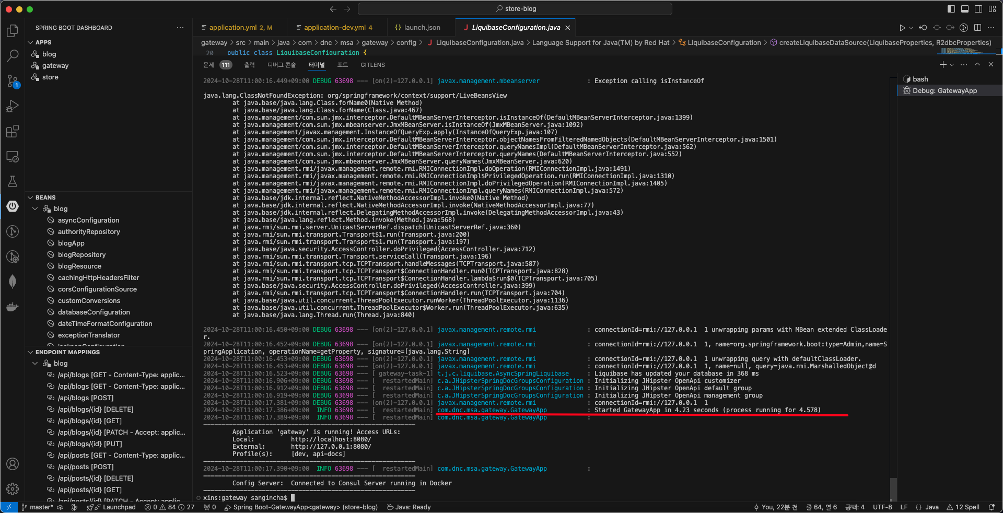Go forward using the title bar arrow
Viewport: 1003px width, 513px height.
(x=347, y=9)
